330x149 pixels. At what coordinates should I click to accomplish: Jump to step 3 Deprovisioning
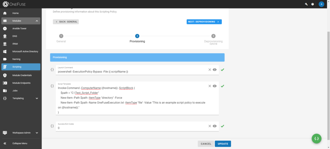coord(213,39)
